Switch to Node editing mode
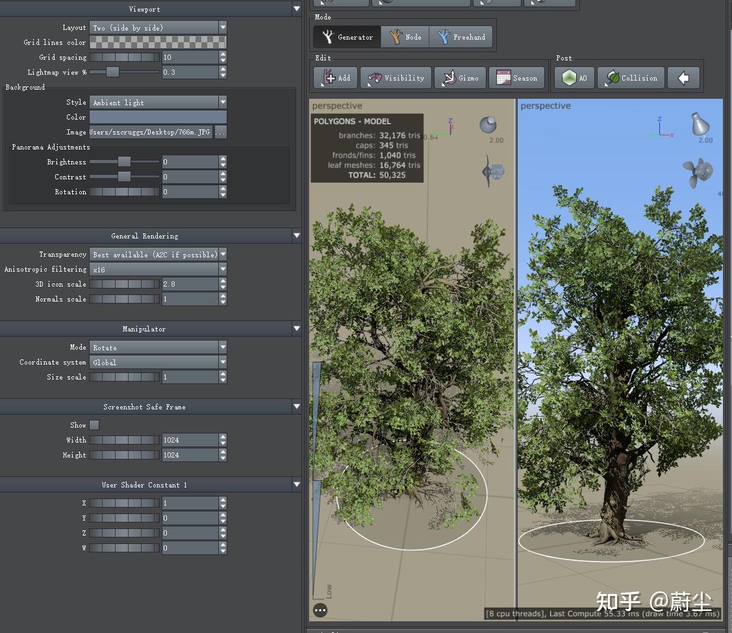Viewport: 732px width, 633px height. 405,37
